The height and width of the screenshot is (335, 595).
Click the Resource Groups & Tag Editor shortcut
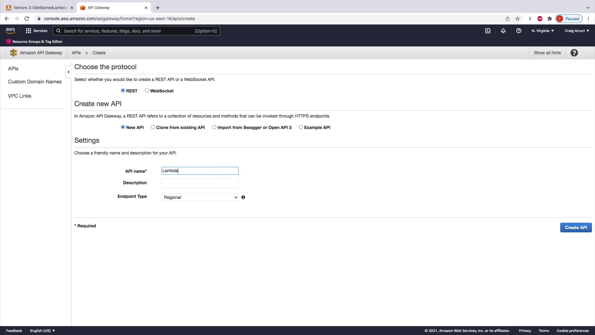pyautogui.click(x=34, y=42)
